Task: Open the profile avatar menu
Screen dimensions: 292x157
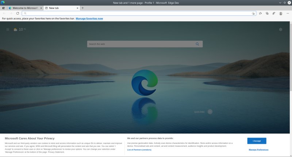Action: (281, 14)
